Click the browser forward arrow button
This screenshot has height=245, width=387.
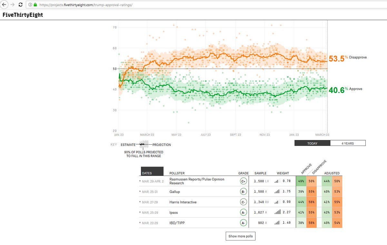(x=13, y=5)
